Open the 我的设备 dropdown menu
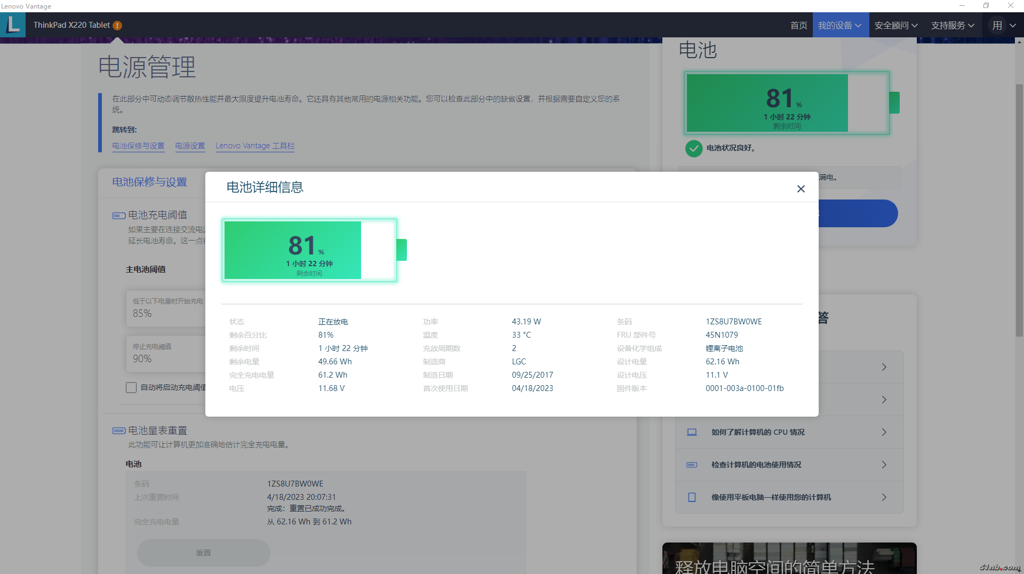This screenshot has width=1024, height=574. 840,25
